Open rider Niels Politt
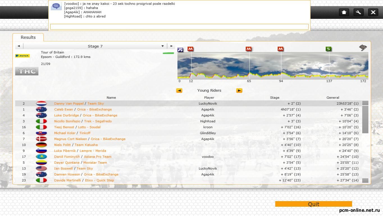Screen dimensions: 383x216 (x=63, y=145)
